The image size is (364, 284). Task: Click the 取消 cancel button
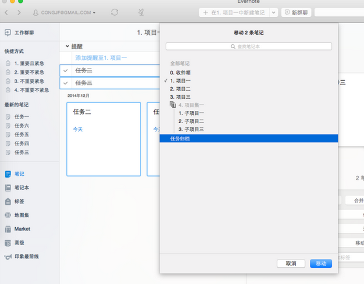[x=291, y=264]
